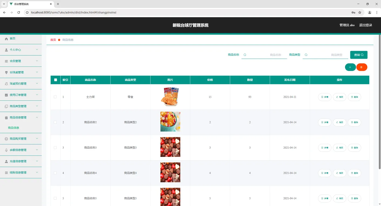
Task: Open the browser profile icon
Action: click(370, 12)
